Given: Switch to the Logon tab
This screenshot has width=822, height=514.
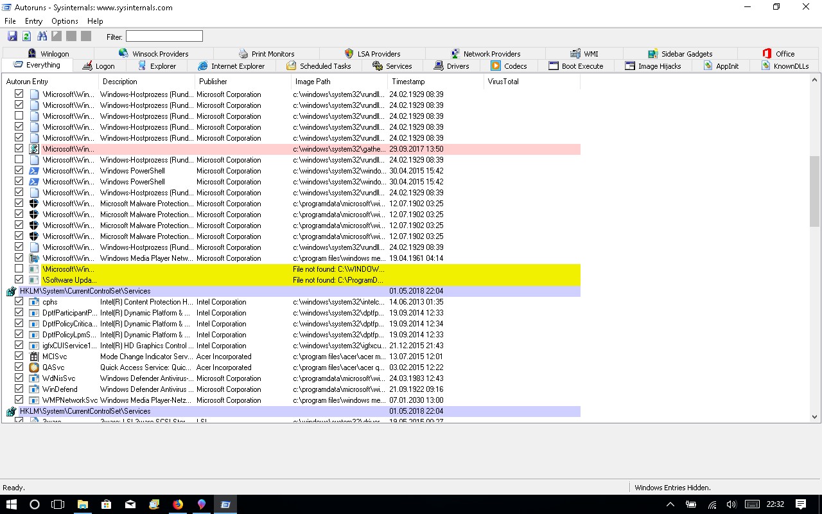Looking at the screenshot, I should 98,66.
